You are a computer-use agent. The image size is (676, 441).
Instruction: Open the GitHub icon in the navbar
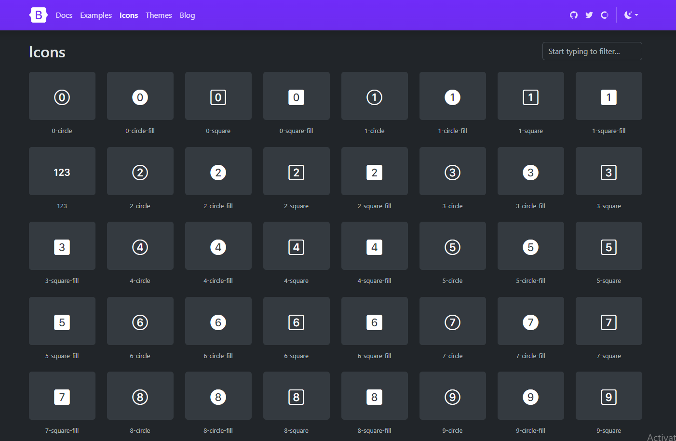click(x=573, y=15)
